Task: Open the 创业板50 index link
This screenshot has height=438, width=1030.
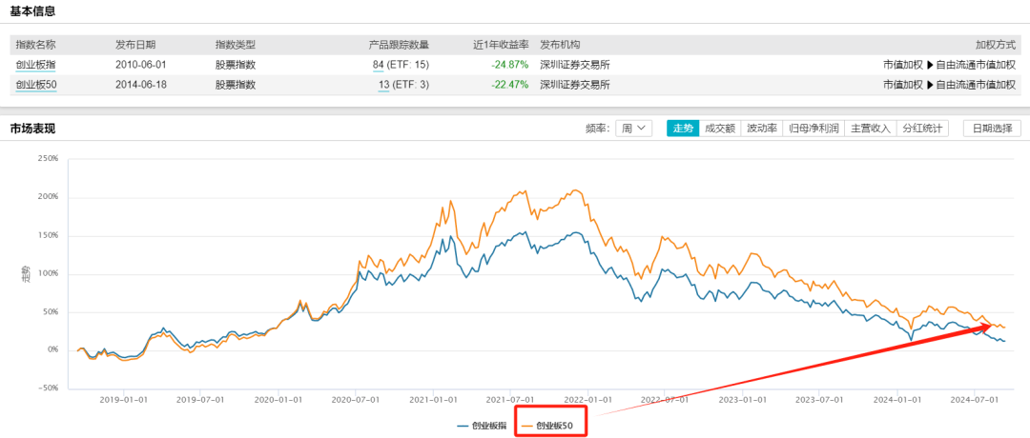Action: tap(38, 85)
